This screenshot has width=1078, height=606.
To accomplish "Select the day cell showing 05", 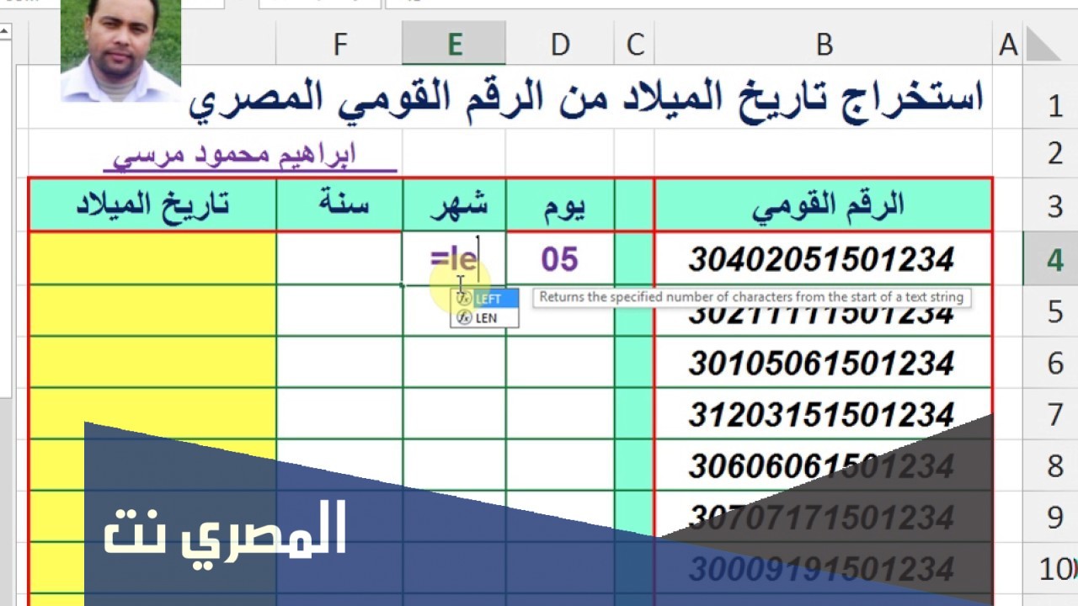I will tap(559, 260).
